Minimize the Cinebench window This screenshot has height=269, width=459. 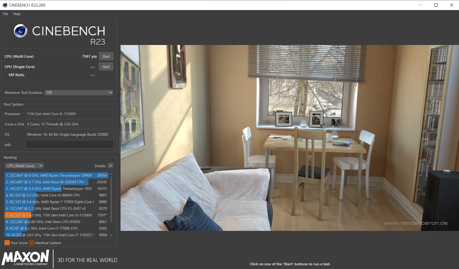(x=421, y=5)
